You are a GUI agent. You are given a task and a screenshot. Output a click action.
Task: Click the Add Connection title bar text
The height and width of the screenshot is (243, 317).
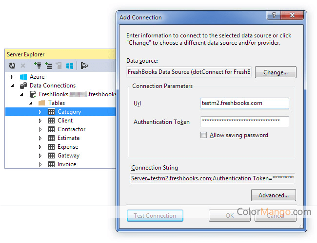(140, 17)
